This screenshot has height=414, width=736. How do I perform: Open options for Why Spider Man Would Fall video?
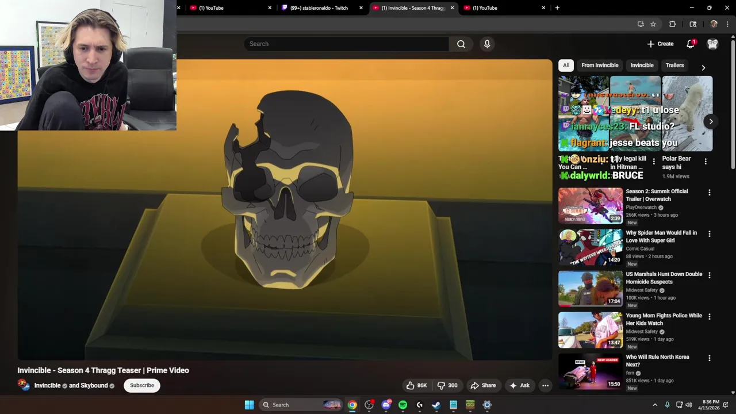709,234
